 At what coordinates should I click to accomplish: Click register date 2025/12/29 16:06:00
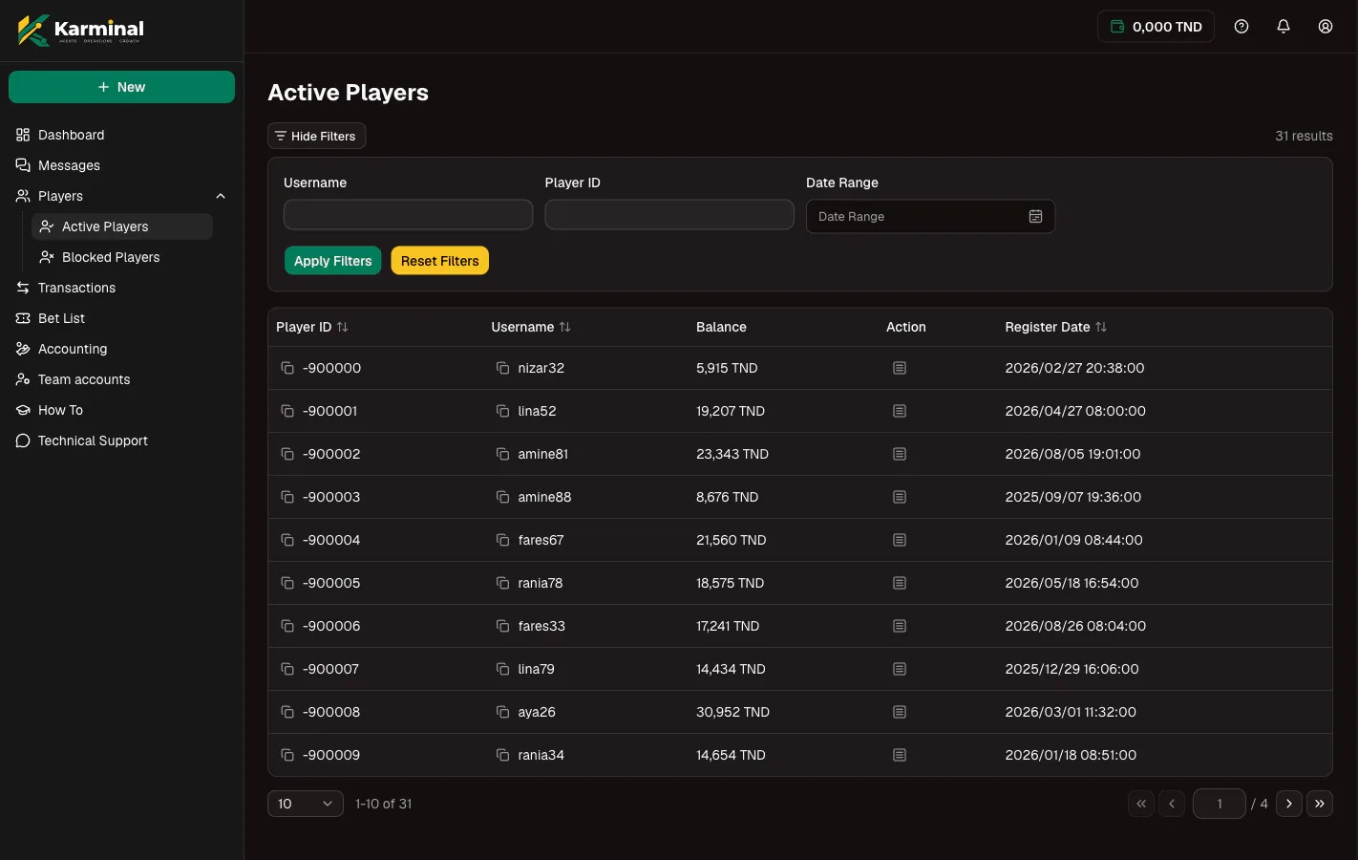1072,669
